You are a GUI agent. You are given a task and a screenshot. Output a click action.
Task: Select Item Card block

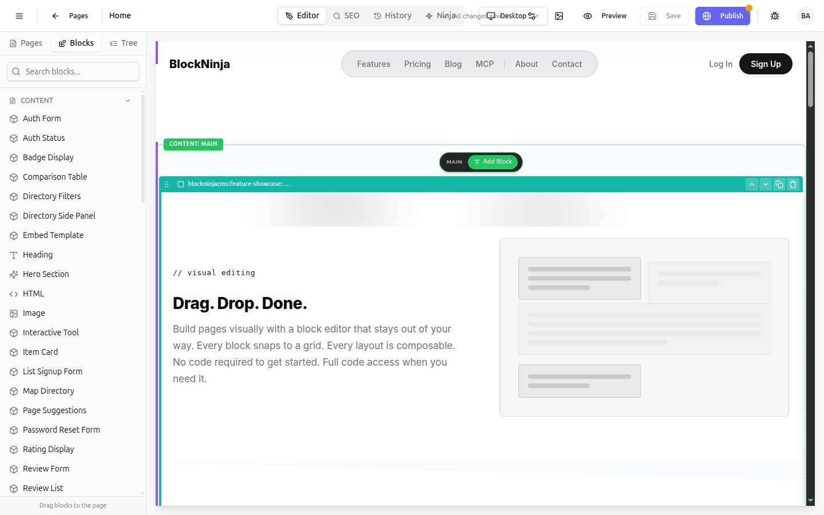click(x=72, y=352)
